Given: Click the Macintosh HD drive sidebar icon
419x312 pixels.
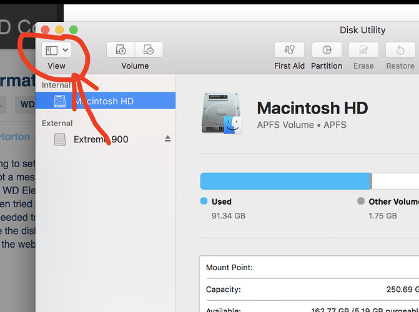Looking at the screenshot, I should [59, 101].
